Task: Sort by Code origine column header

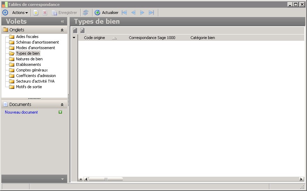Action: (x=94, y=38)
